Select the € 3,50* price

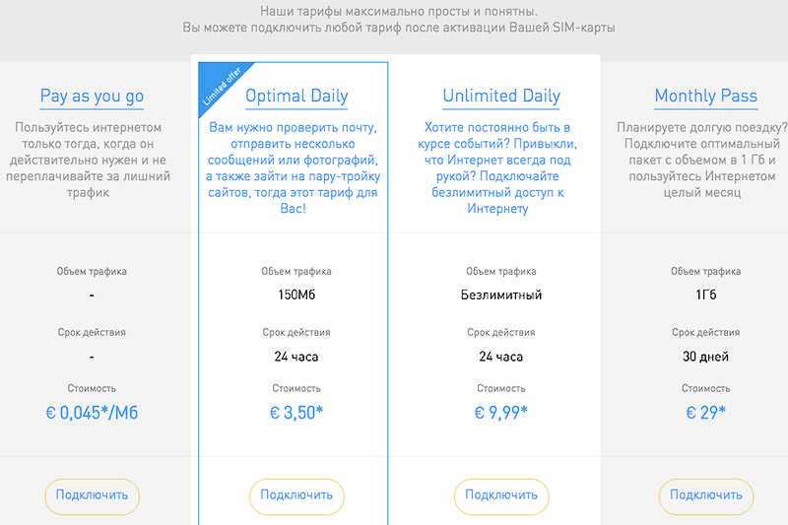pos(296,413)
